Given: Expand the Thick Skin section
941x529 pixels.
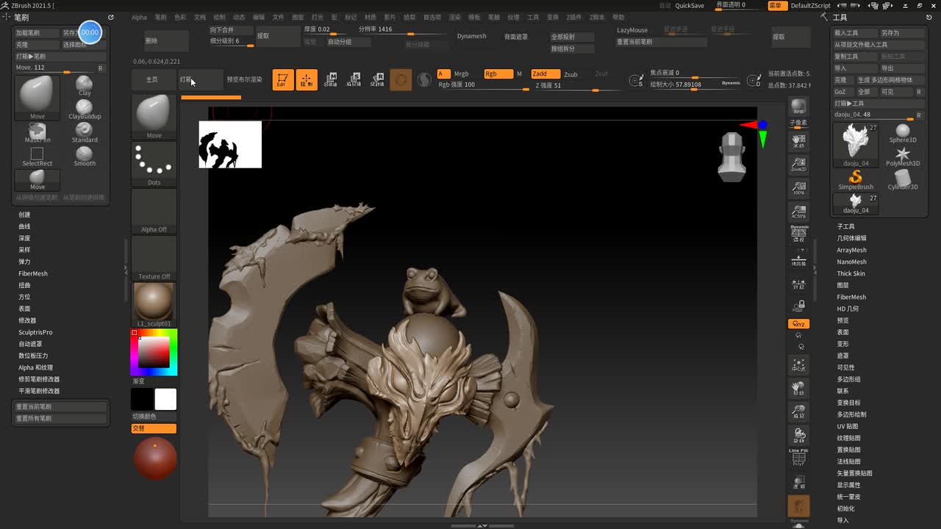Looking at the screenshot, I should pyautogui.click(x=851, y=273).
